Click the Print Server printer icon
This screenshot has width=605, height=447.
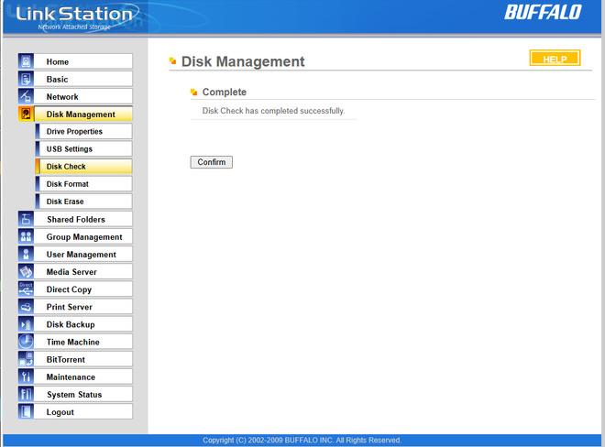(26, 307)
